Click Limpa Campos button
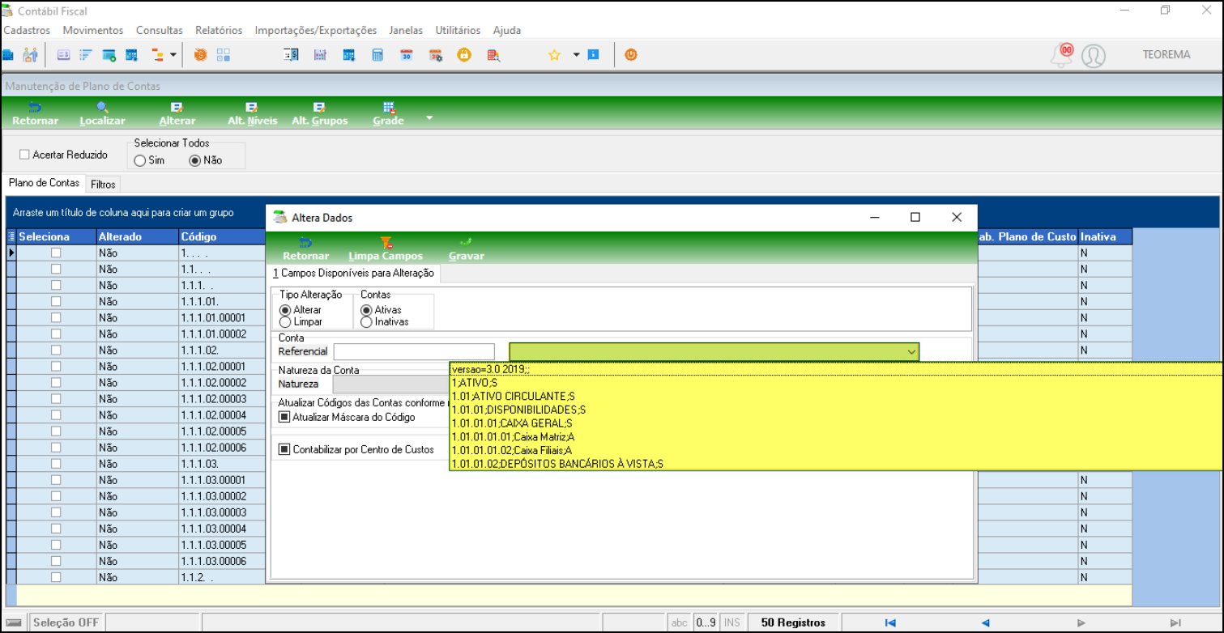Viewport: 1224px width, 633px height. tap(386, 249)
